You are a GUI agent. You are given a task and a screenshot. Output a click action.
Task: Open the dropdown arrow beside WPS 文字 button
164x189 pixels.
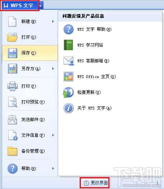41,5
